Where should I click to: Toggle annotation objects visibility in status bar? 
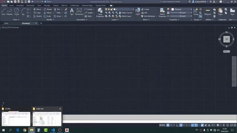click(x=202, y=125)
